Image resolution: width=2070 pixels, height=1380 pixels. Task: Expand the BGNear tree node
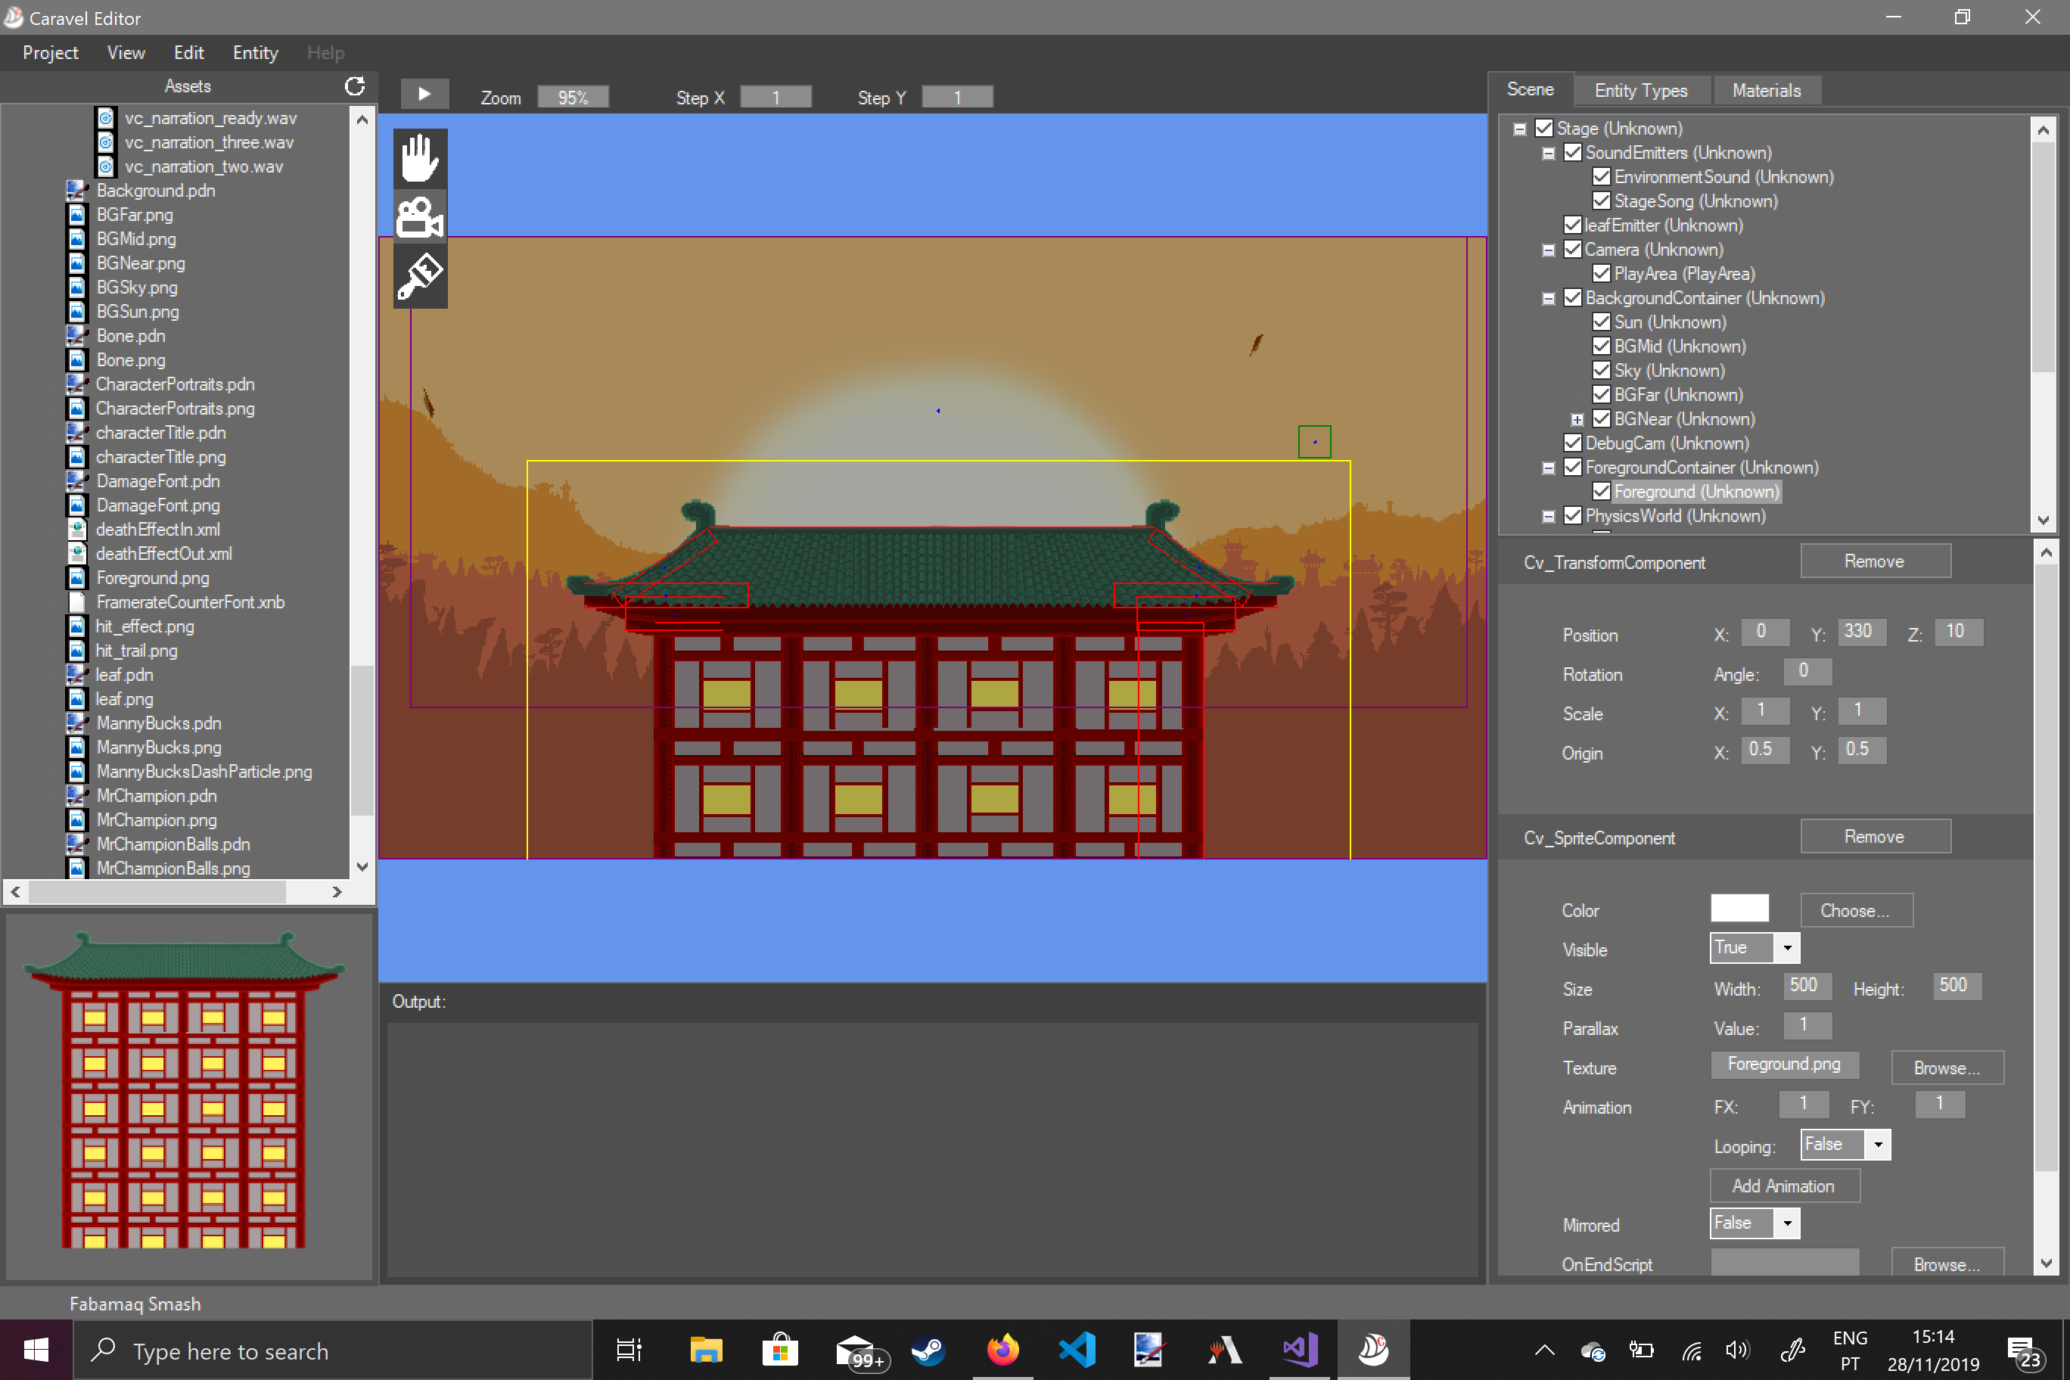pos(1577,420)
